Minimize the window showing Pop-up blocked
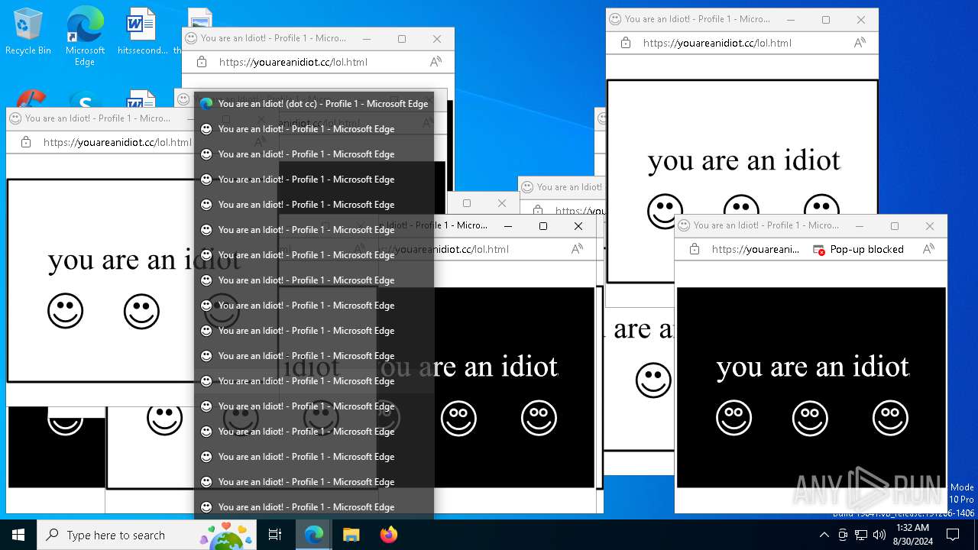This screenshot has width=978, height=550. pos(860,226)
